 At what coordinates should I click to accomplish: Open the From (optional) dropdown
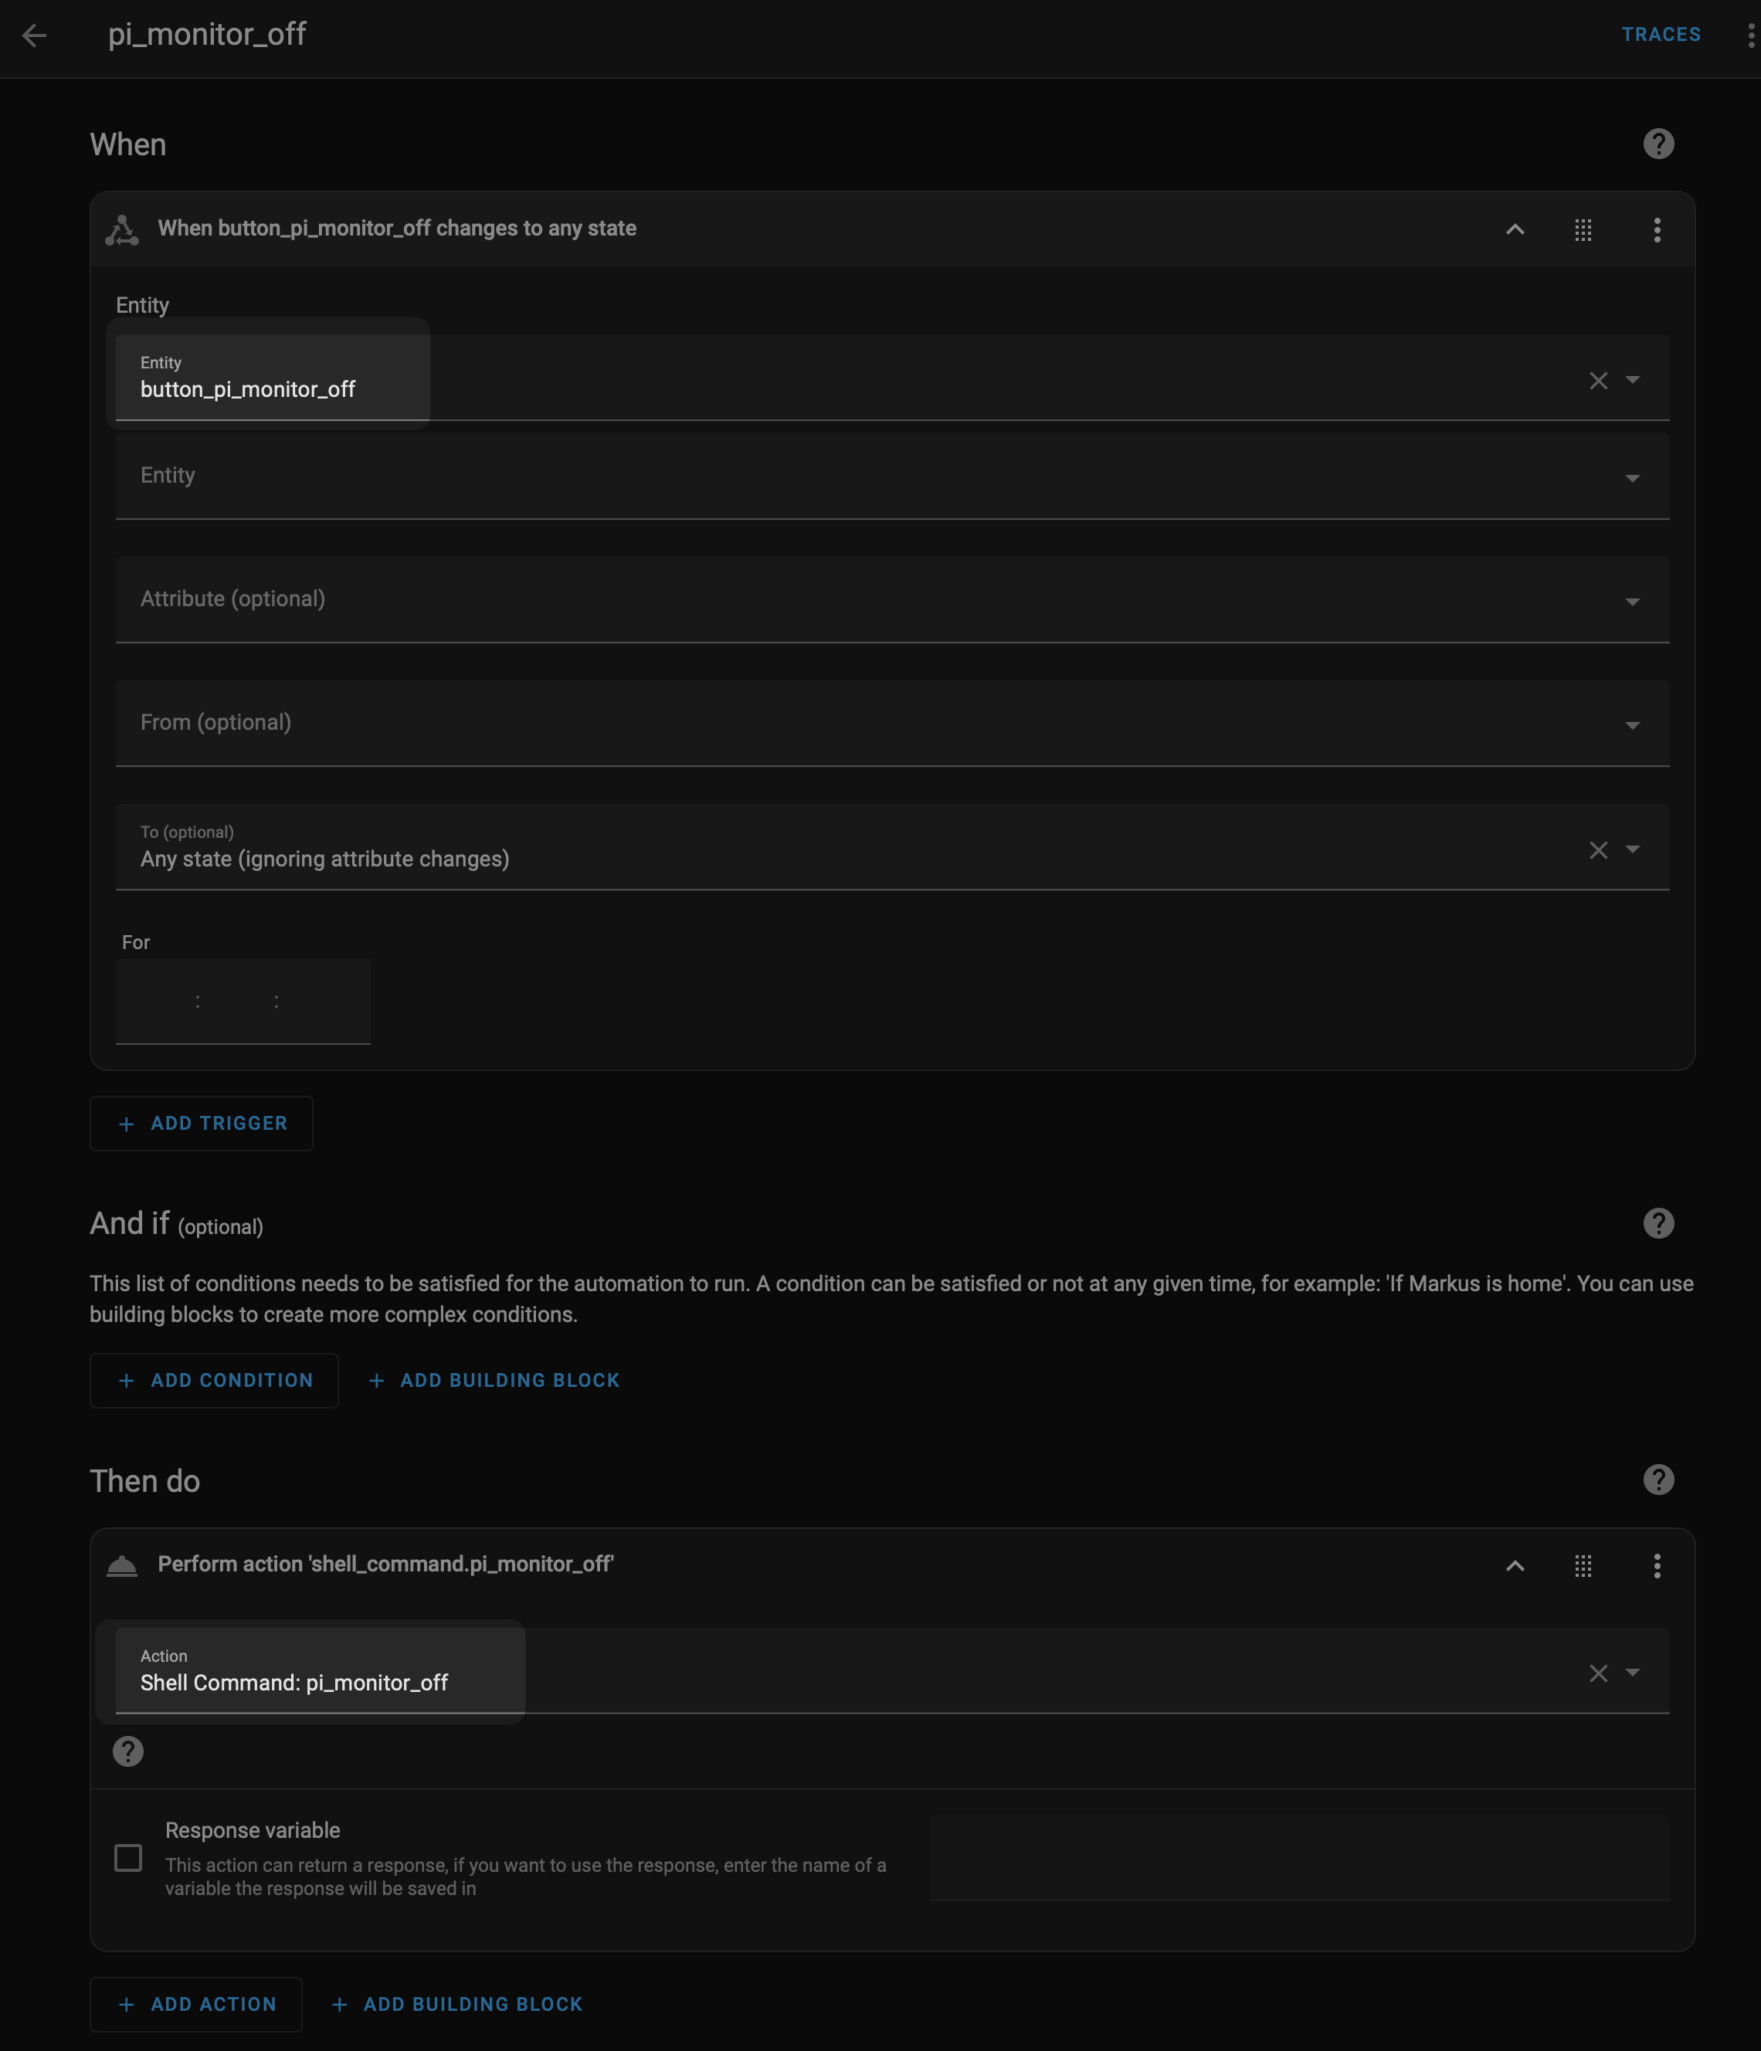[x=891, y=724]
